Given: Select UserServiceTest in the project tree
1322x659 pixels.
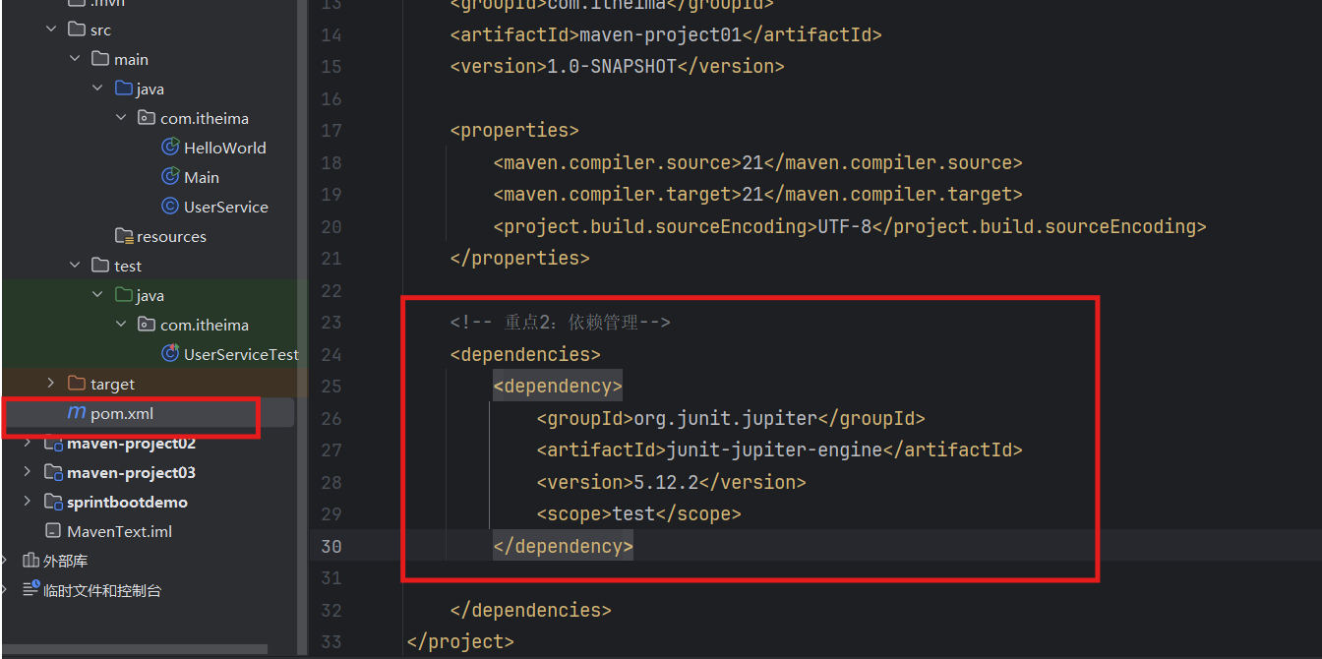Looking at the screenshot, I should [241, 354].
